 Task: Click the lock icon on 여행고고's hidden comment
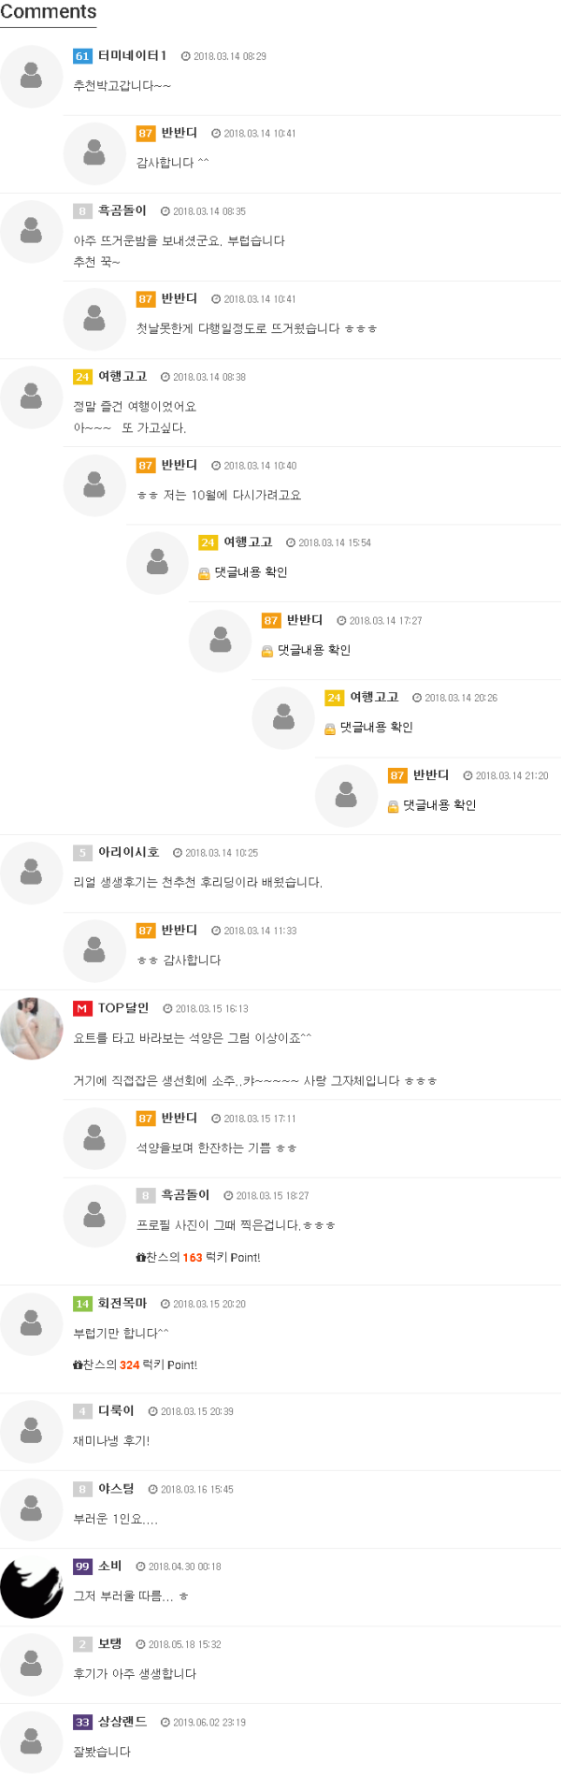click(x=202, y=573)
